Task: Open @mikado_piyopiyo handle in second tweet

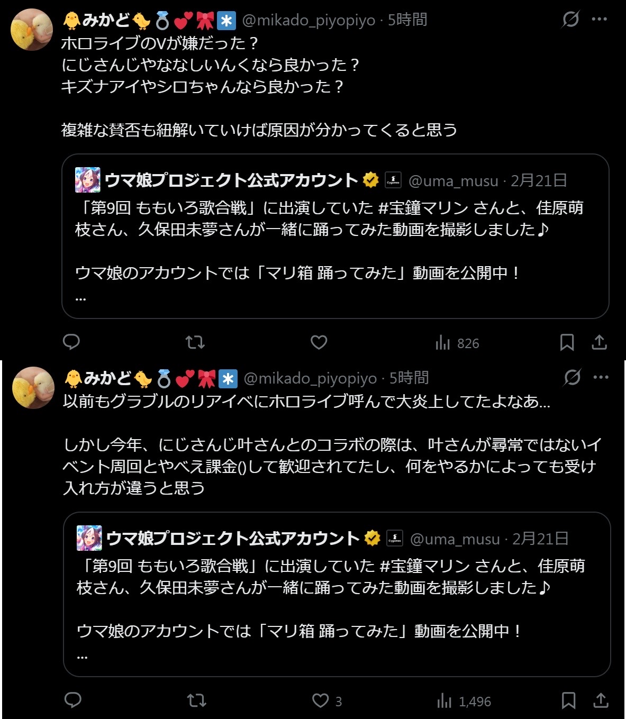Action: pyautogui.click(x=310, y=378)
